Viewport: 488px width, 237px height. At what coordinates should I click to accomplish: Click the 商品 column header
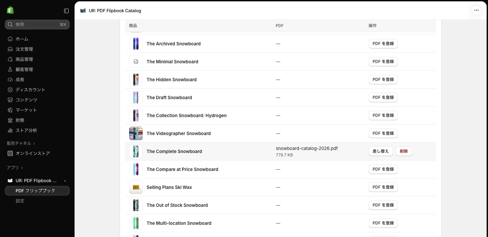click(x=133, y=26)
